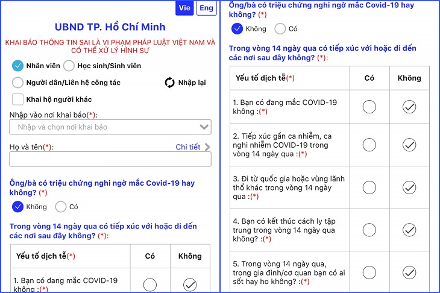Click the Nhập lại text label
Viewport: 440px width, 293px height.
click(x=192, y=83)
